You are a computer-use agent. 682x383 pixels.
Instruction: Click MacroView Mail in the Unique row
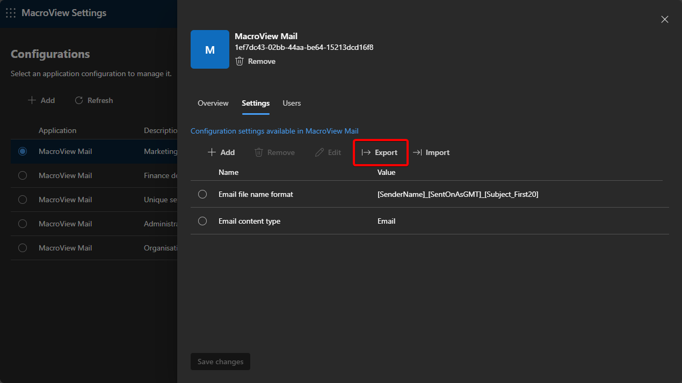tap(66, 200)
